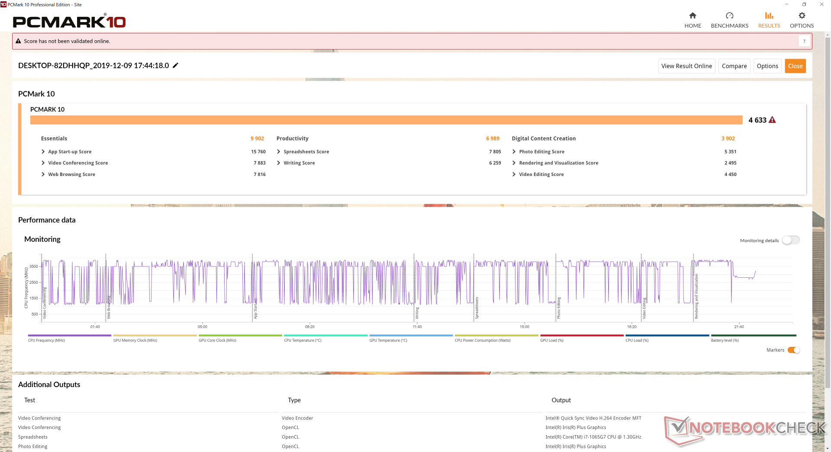Click the Rendering and Visualization chart marker
This screenshot has width=831, height=452.
tap(696, 297)
